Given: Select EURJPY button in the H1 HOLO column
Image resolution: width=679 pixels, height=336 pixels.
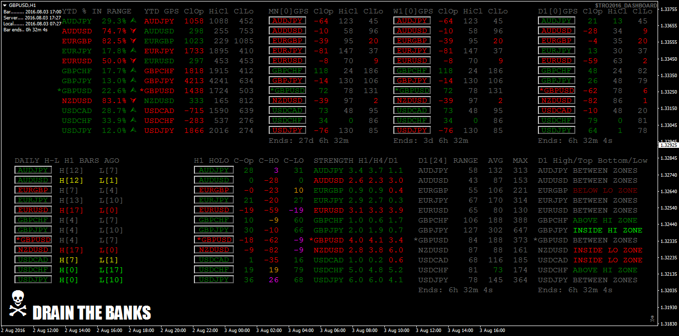Looking at the screenshot, I should point(214,200).
